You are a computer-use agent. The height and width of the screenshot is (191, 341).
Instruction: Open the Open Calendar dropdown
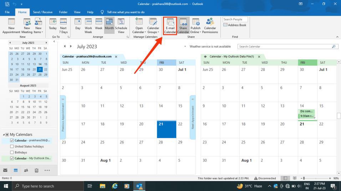click(139, 26)
